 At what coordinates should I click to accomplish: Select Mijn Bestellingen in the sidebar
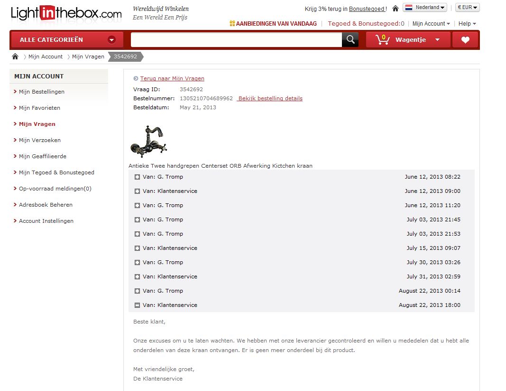coord(42,92)
